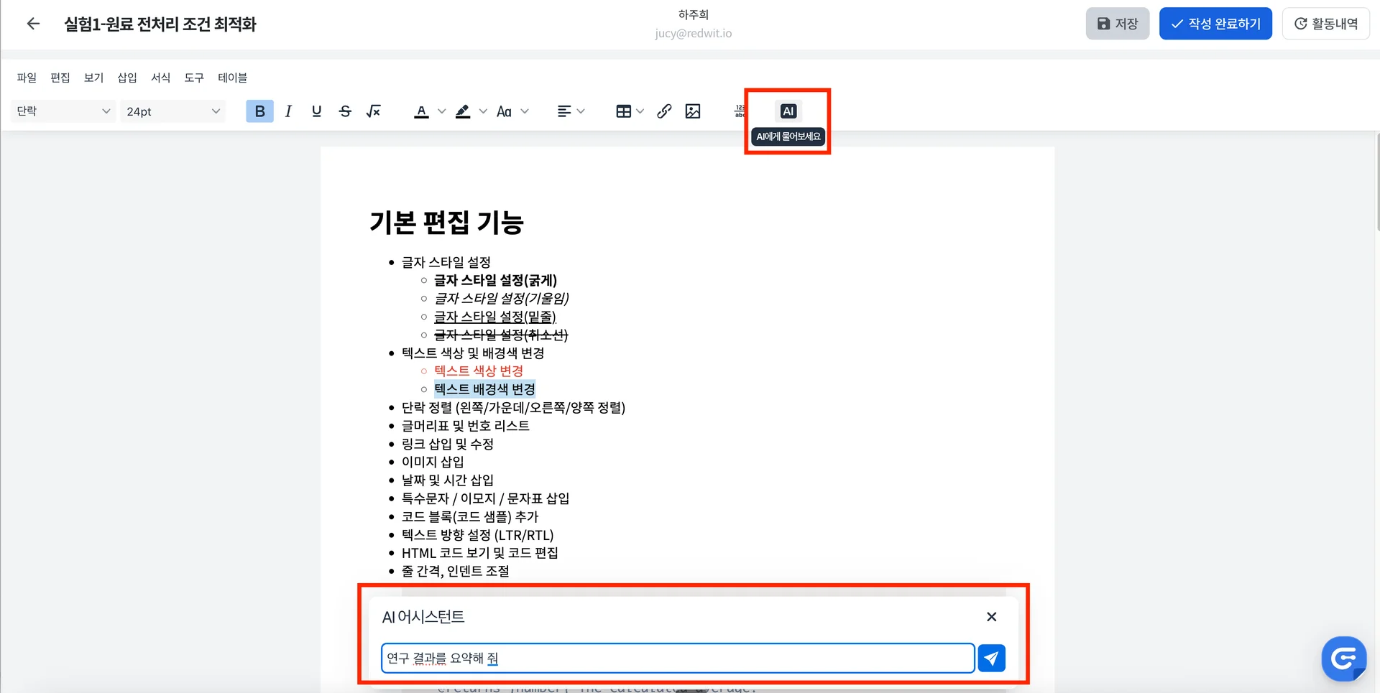Open the special characters icon (123/abc)
The width and height of the screenshot is (1380, 693).
pos(740,111)
